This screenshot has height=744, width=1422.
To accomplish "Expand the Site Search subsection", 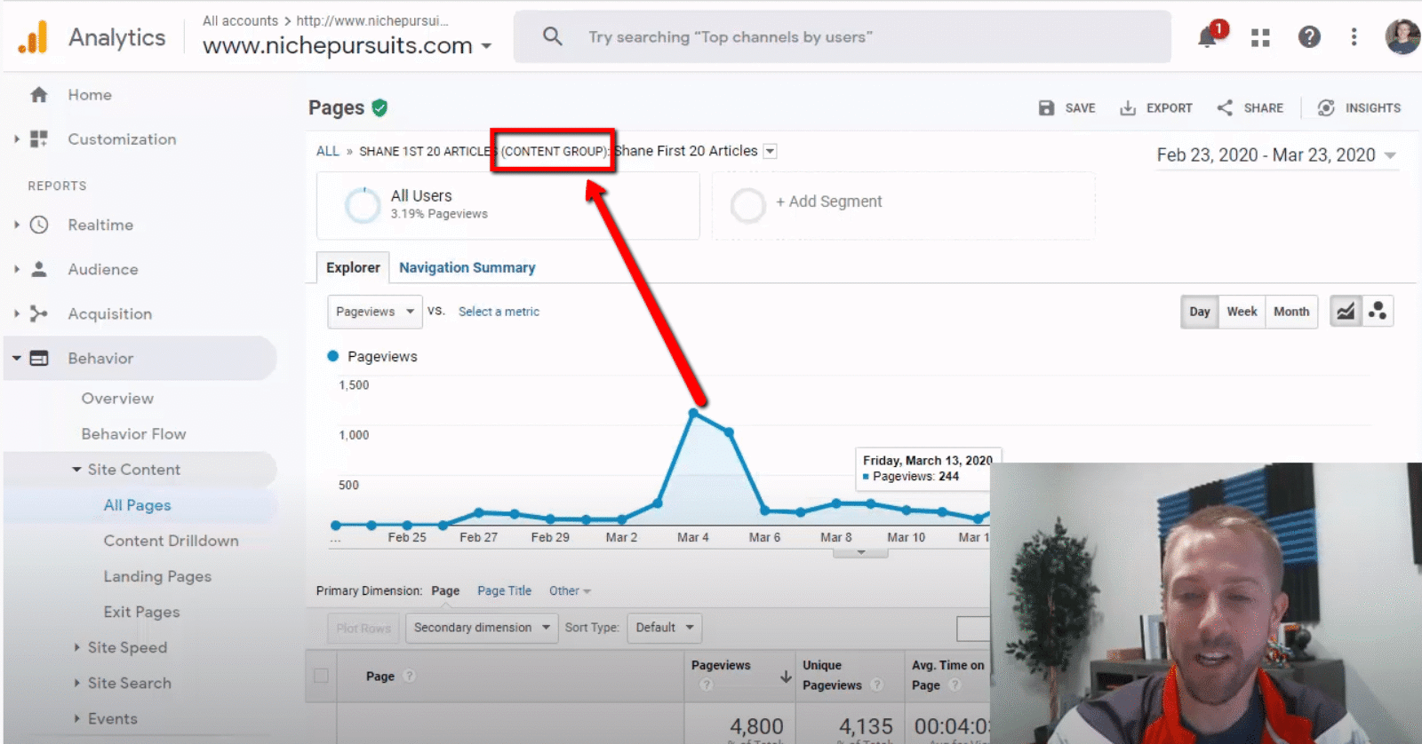I will click(x=77, y=683).
